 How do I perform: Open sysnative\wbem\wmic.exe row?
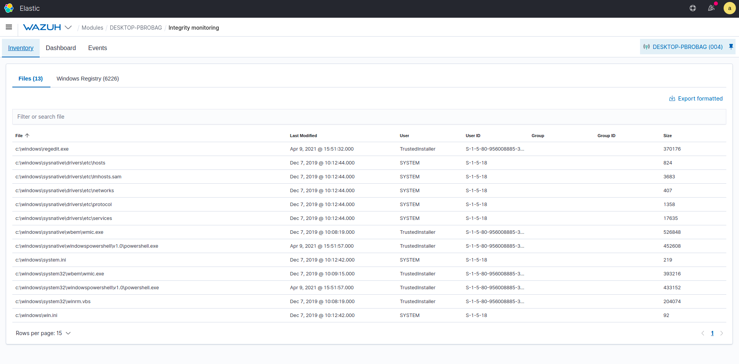tap(369, 232)
